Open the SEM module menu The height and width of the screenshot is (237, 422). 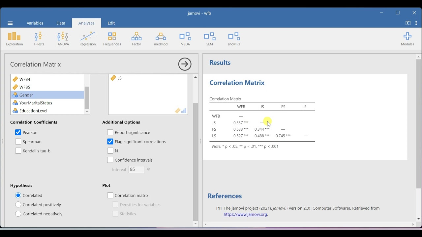210,39
